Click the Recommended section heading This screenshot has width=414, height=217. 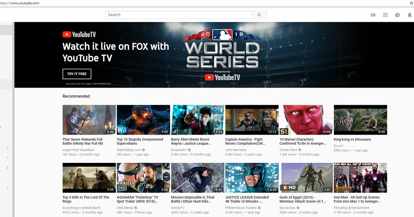click(76, 96)
